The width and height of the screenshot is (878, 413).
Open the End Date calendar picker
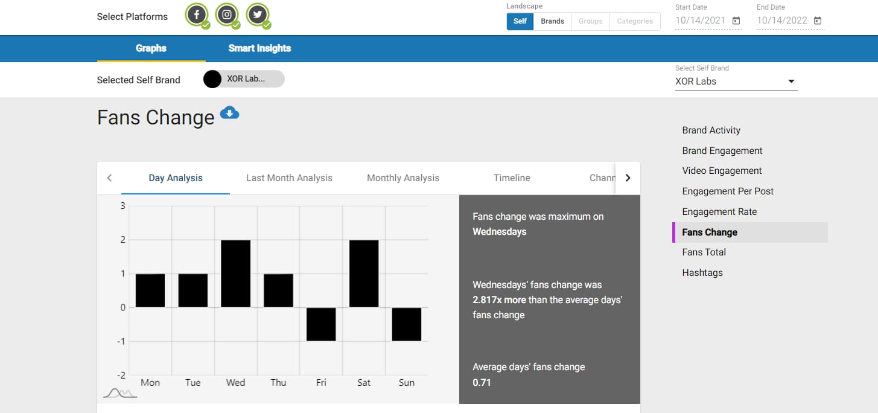[x=818, y=20]
